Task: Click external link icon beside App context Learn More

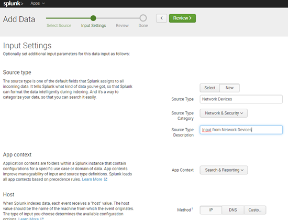Action: pyautogui.click(x=106, y=180)
